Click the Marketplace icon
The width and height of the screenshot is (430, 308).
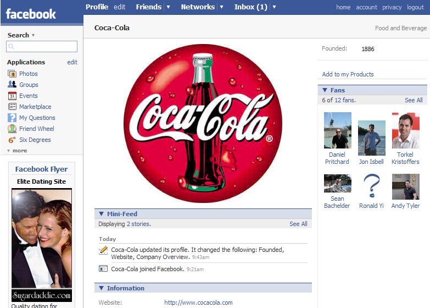12,107
